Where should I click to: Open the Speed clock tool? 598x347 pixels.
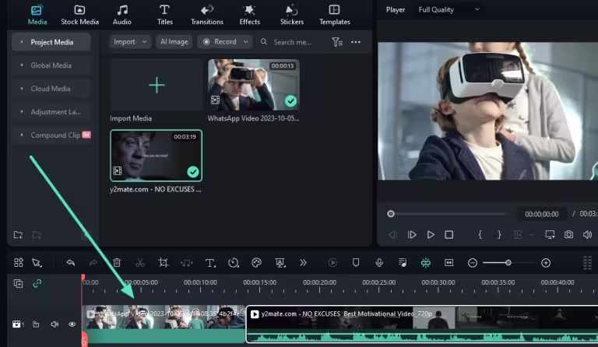(x=234, y=263)
